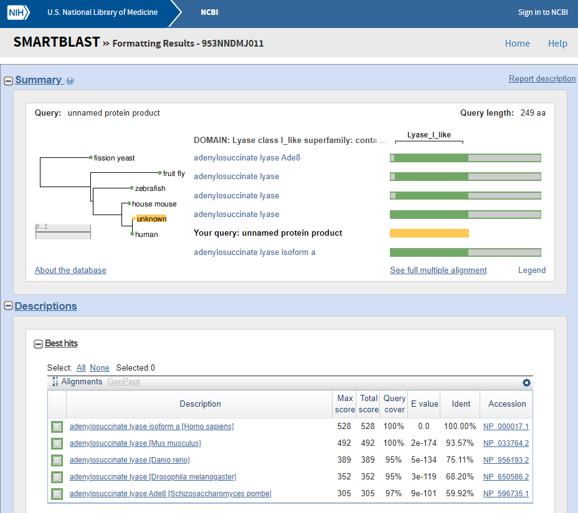Click the Max score column header
The image size is (578, 513).
pyautogui.click(x=344, y=404)
